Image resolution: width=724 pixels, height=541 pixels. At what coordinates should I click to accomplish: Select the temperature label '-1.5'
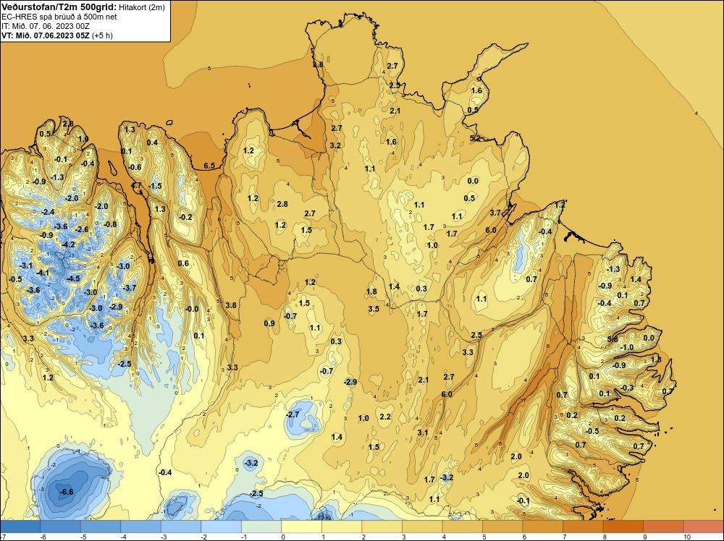coord(155,186)
